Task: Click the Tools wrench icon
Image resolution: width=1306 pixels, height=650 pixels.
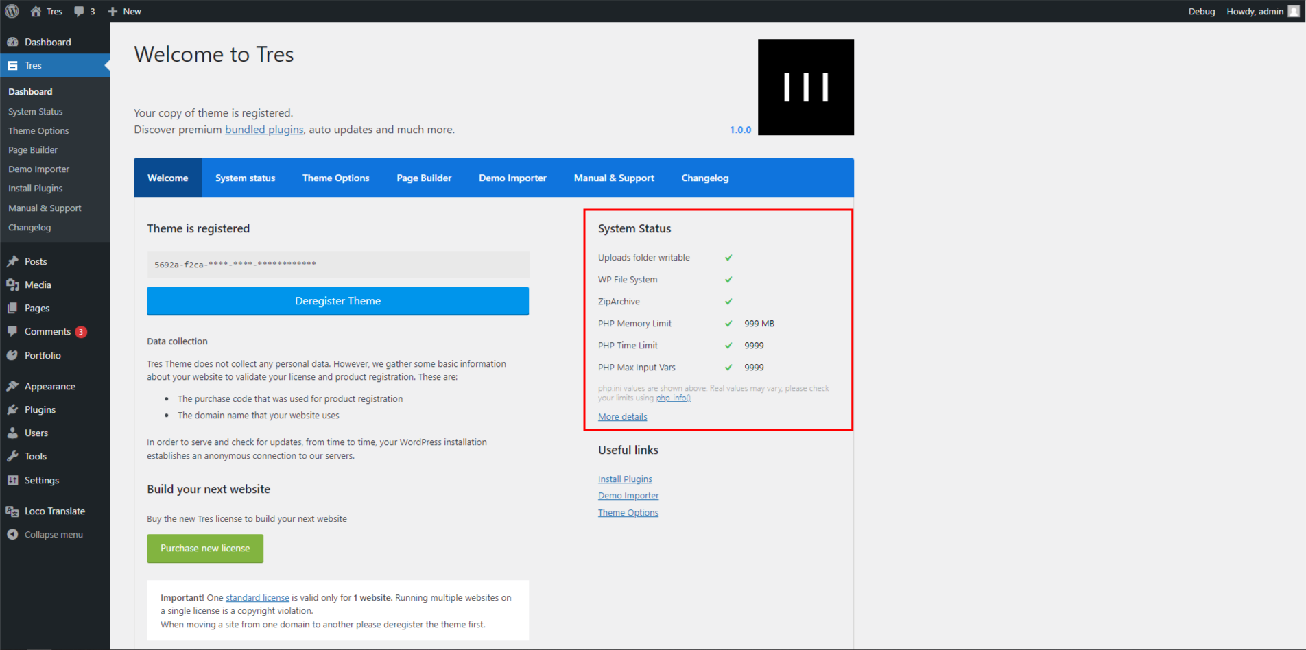Action: [x=12, y=456]
